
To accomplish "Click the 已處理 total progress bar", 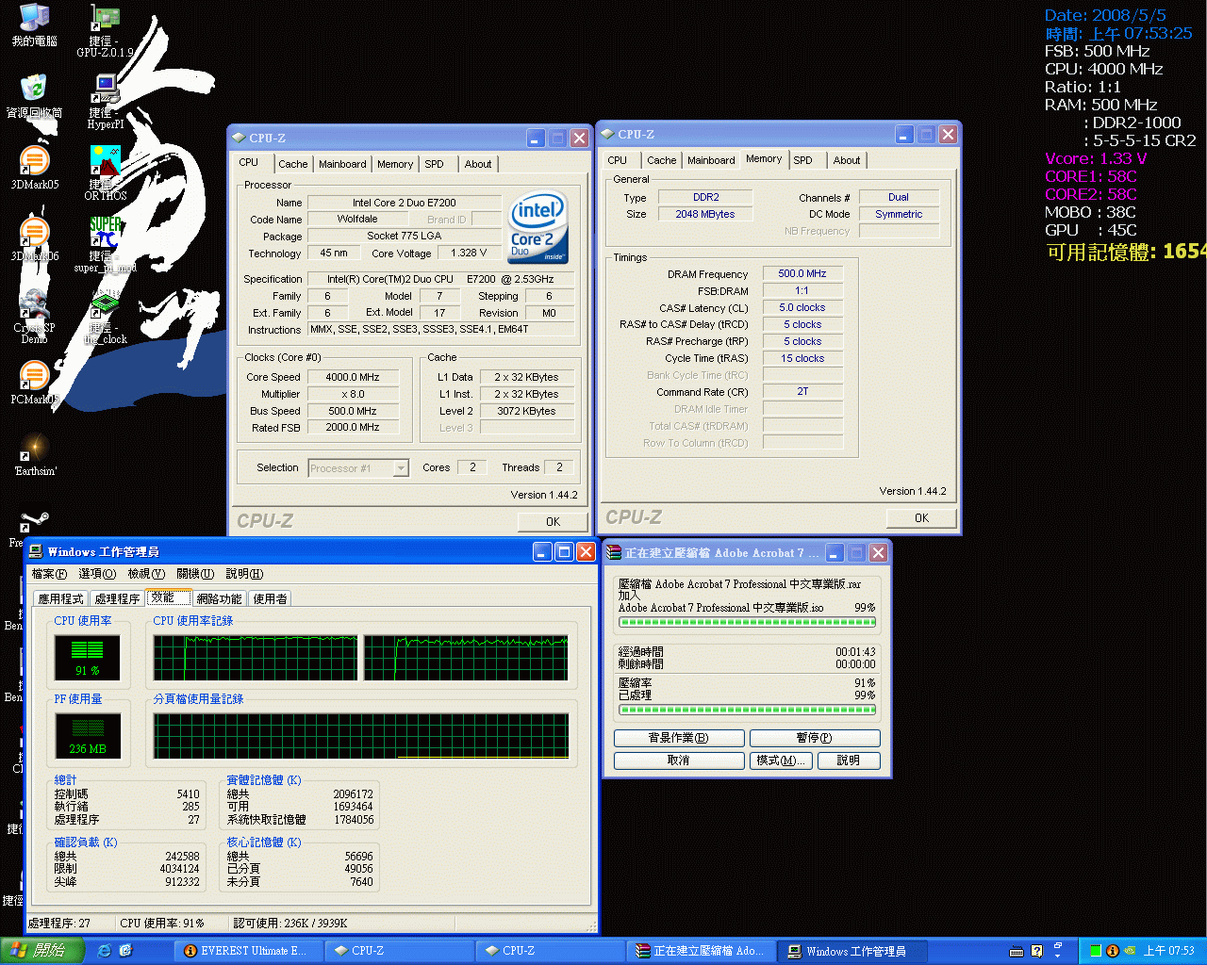I will coord(747,710).
